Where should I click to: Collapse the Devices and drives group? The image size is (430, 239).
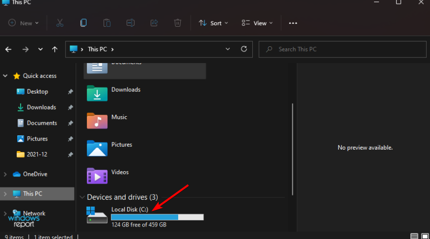click(81, 197)
